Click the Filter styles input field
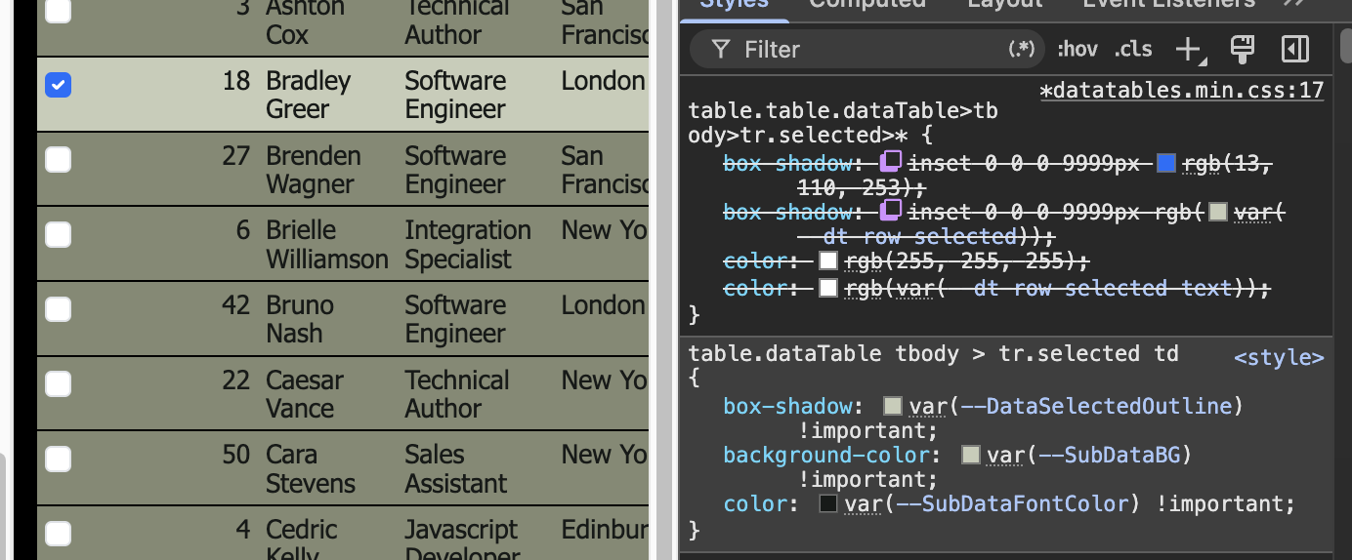The height and width of the screenshot is (560, 1352). (x=869, y=49)
